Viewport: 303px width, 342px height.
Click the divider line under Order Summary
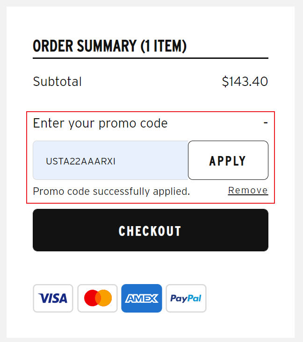pyautogui.click(x=151, y=58)
